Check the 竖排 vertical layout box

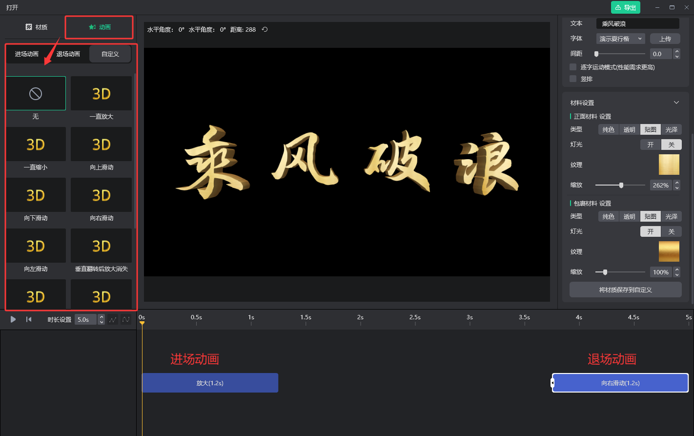coord(573,79)
